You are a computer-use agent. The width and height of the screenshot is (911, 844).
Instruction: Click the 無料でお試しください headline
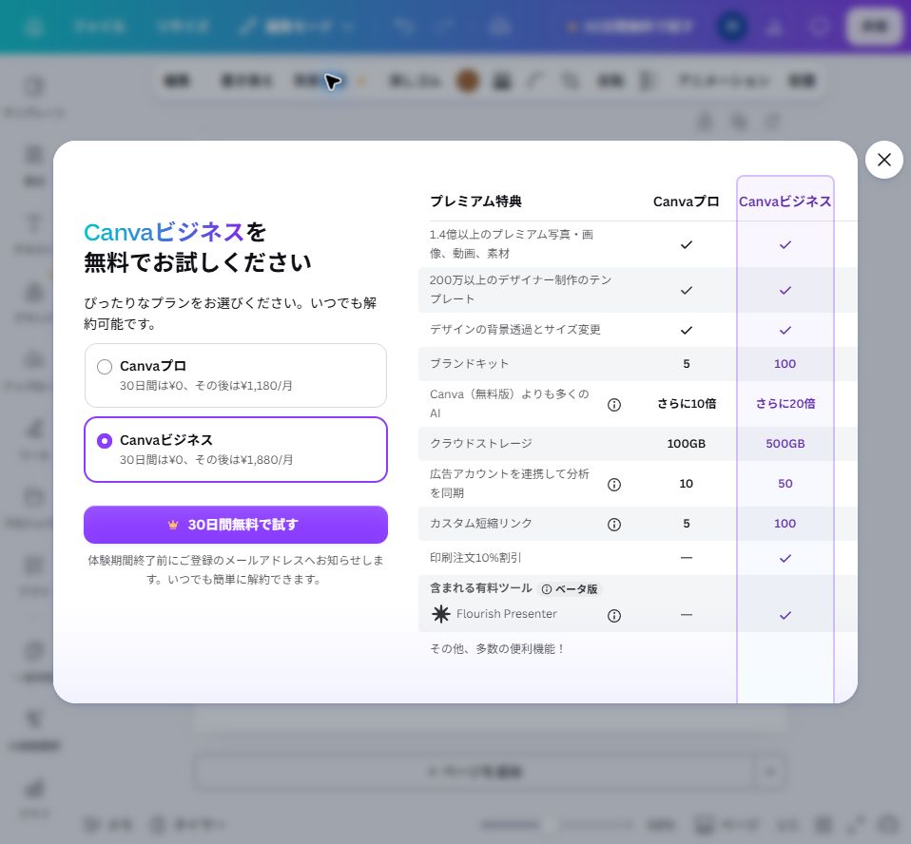pos(198,262)
